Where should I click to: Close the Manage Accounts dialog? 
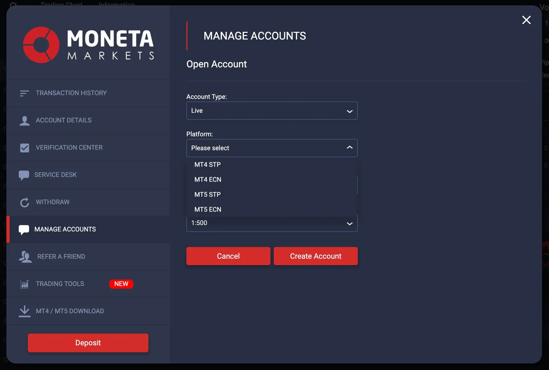(526, 20)
